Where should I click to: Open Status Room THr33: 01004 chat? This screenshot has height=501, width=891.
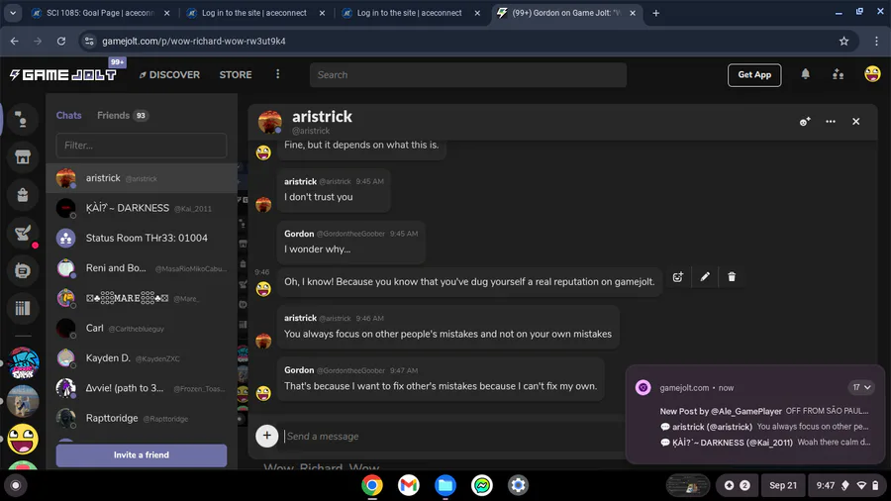tap(141, 238)
